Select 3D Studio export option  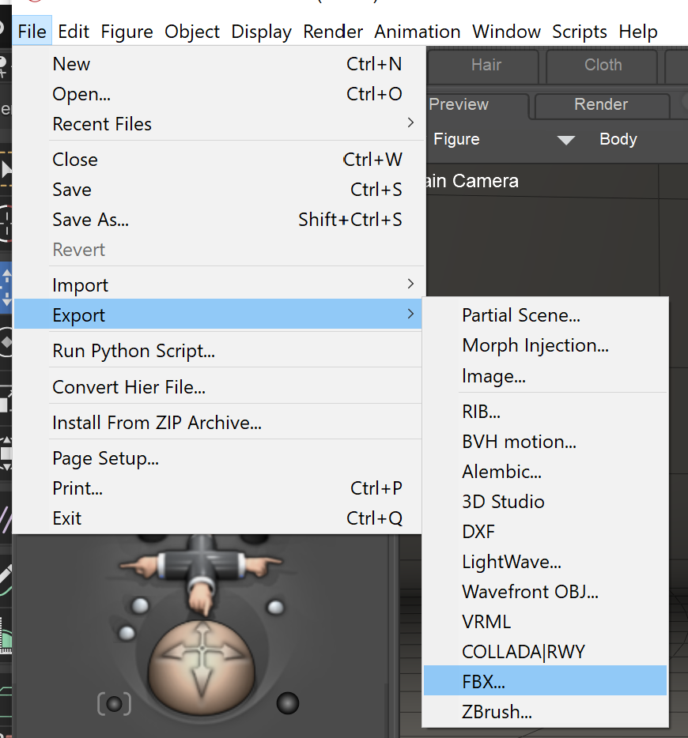(x=546, y=502)
